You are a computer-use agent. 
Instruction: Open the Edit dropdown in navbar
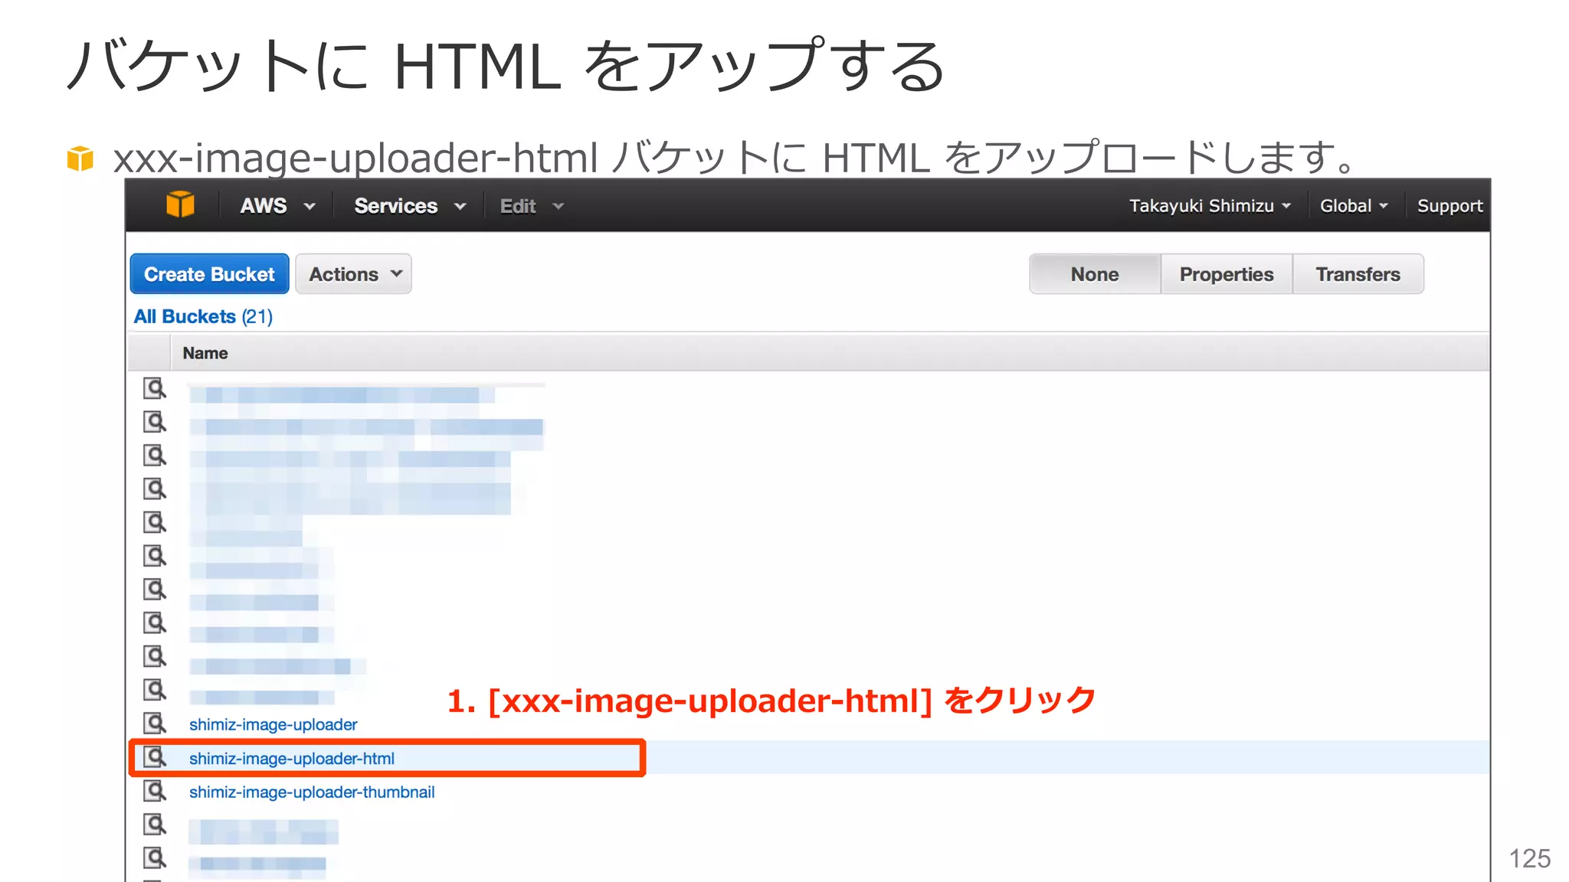click(532, 206)
